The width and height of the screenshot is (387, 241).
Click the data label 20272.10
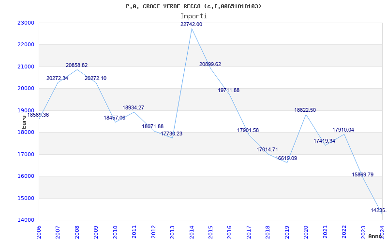click(x=95, y=78)
